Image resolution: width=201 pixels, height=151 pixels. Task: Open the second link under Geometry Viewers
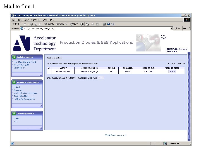coord(15,121)
